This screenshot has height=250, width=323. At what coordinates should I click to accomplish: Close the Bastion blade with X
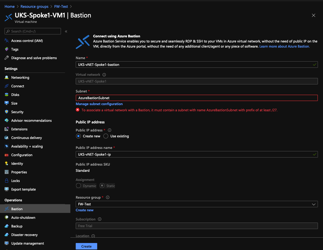314,15
